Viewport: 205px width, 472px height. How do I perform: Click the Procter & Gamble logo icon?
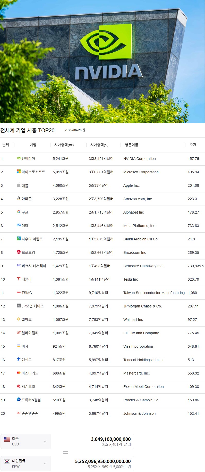(19, 400)
